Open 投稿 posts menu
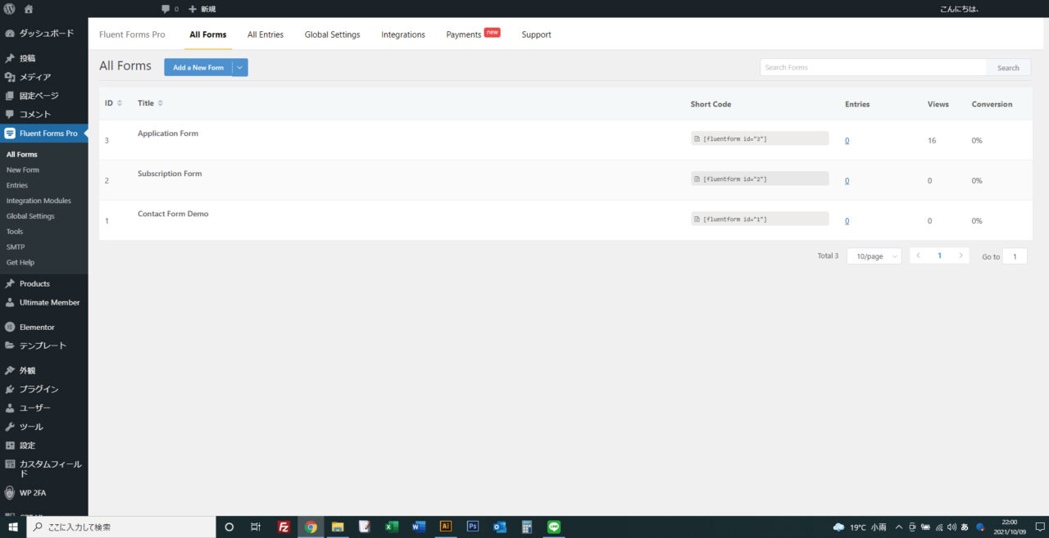The image size is (1049, 538). (x=44, y=58)
